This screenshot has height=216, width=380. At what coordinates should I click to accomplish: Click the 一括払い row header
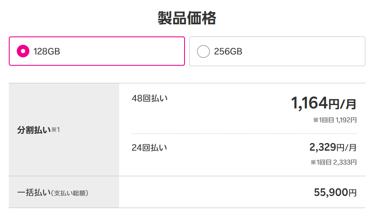click(34, 193)
